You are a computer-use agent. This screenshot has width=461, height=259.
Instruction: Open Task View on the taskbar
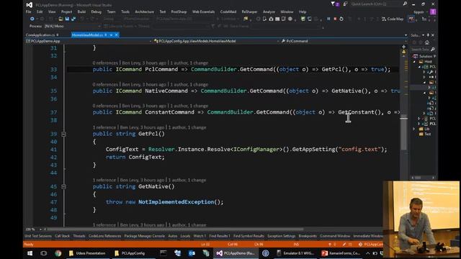tap(43, 253)
